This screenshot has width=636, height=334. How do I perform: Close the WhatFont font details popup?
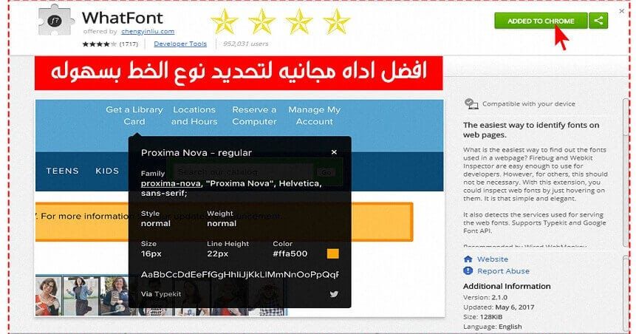tap(334, 152)
